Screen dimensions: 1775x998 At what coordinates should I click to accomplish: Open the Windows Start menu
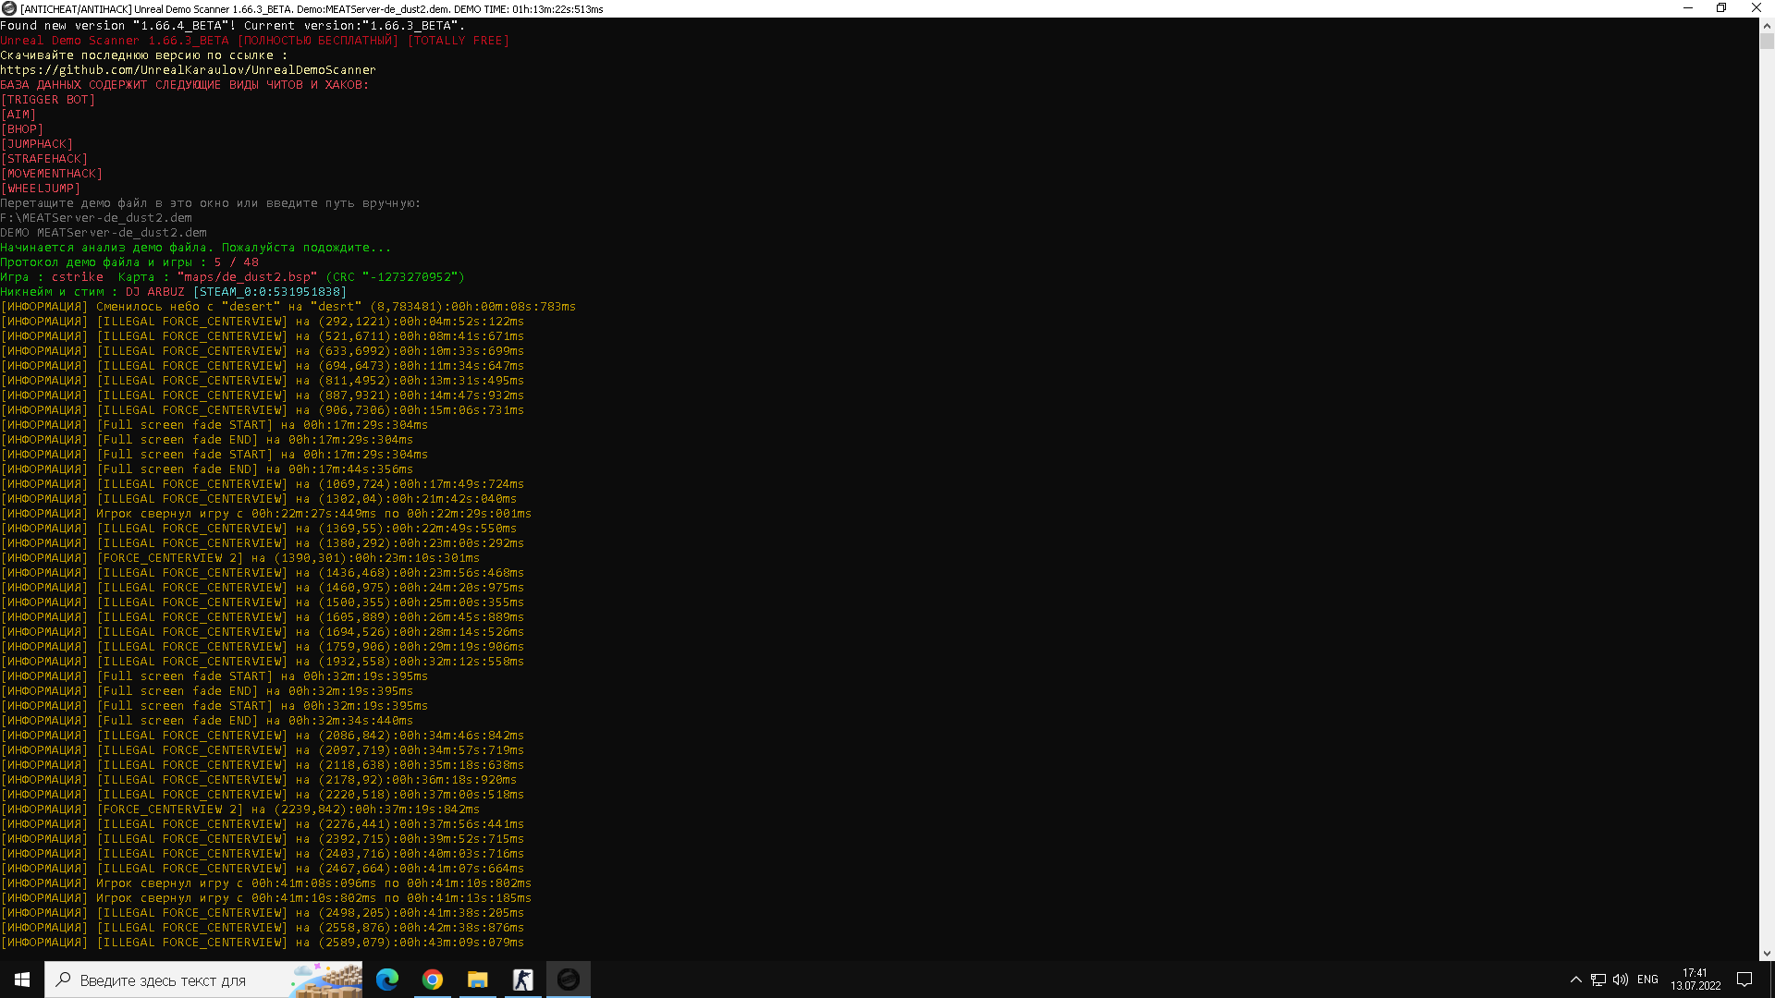pyautogui.click(x=22, y=980)
